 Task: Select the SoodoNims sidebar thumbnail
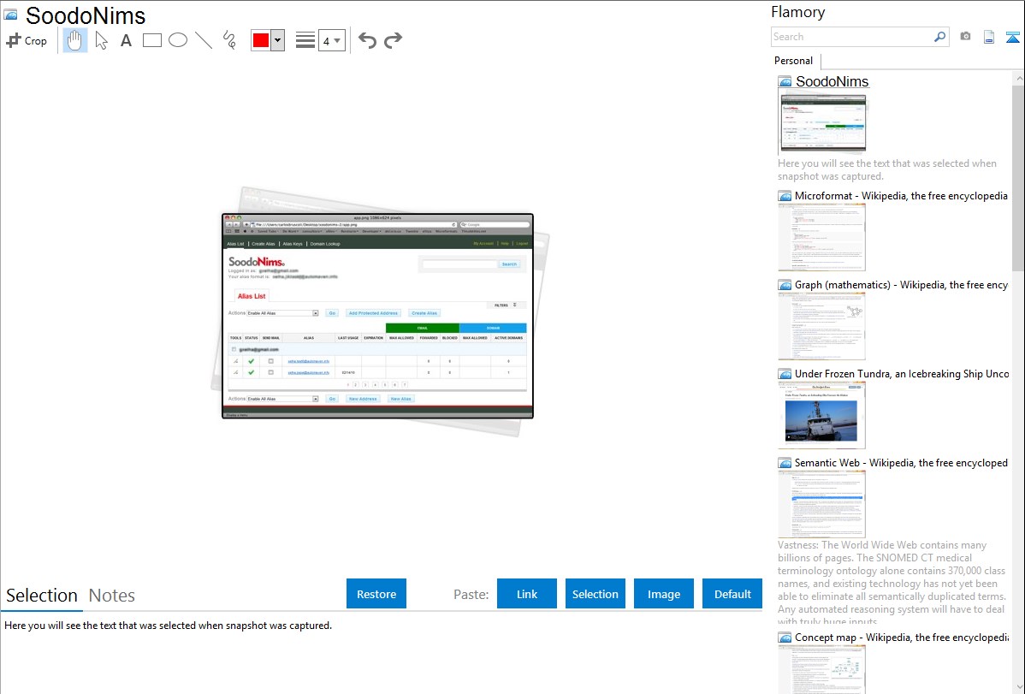click(823, 123)
